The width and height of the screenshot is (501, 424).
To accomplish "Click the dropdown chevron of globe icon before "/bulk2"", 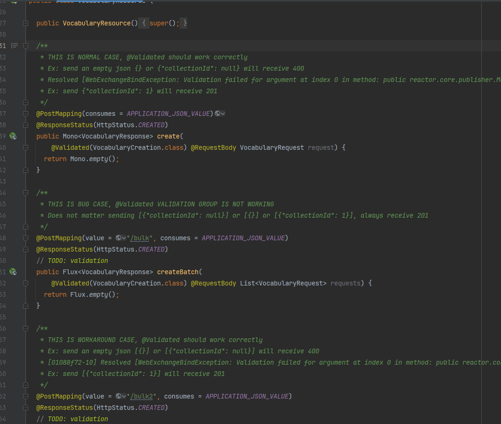I will pyautogui.click(x=124, y=396).
